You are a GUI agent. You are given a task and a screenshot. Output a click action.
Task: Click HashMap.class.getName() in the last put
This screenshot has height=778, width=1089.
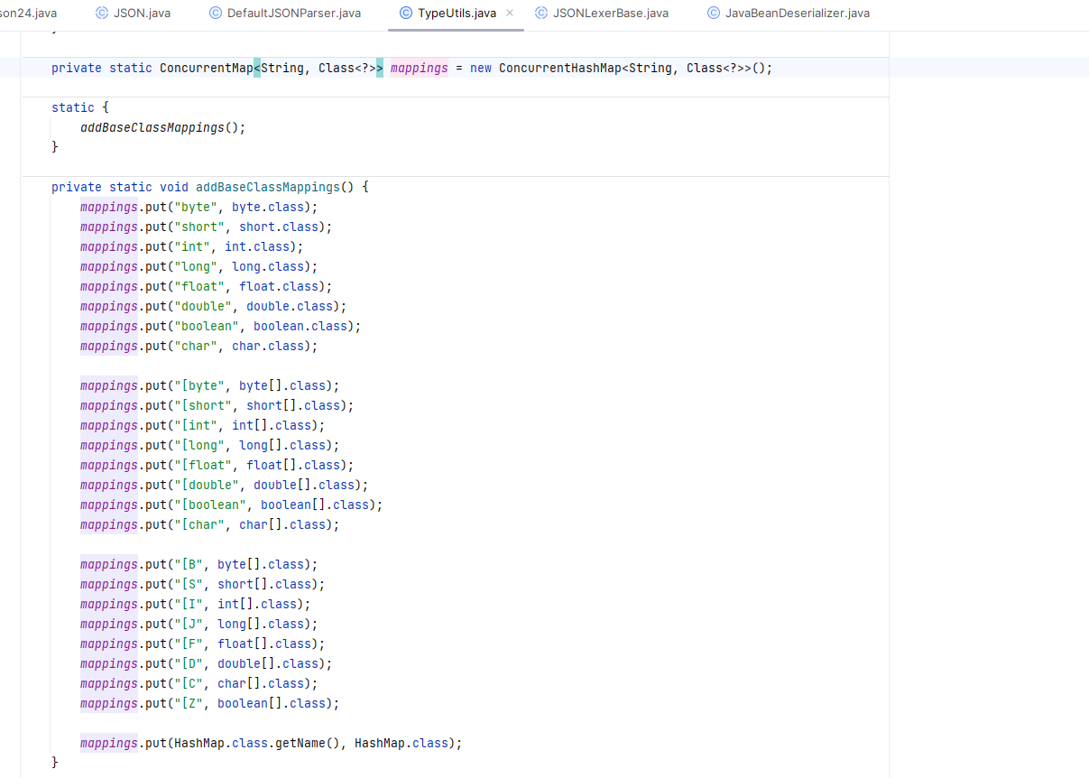click(x=257, y=743)
